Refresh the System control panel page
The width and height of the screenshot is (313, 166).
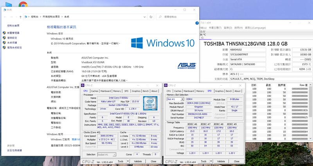tap(151, 17)
